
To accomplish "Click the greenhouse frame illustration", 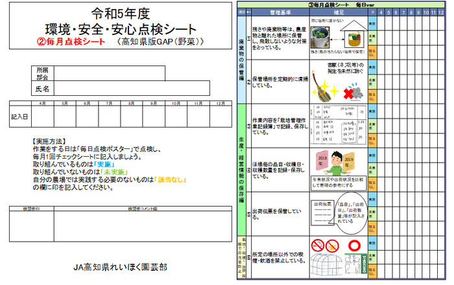I will coord(326,265).
